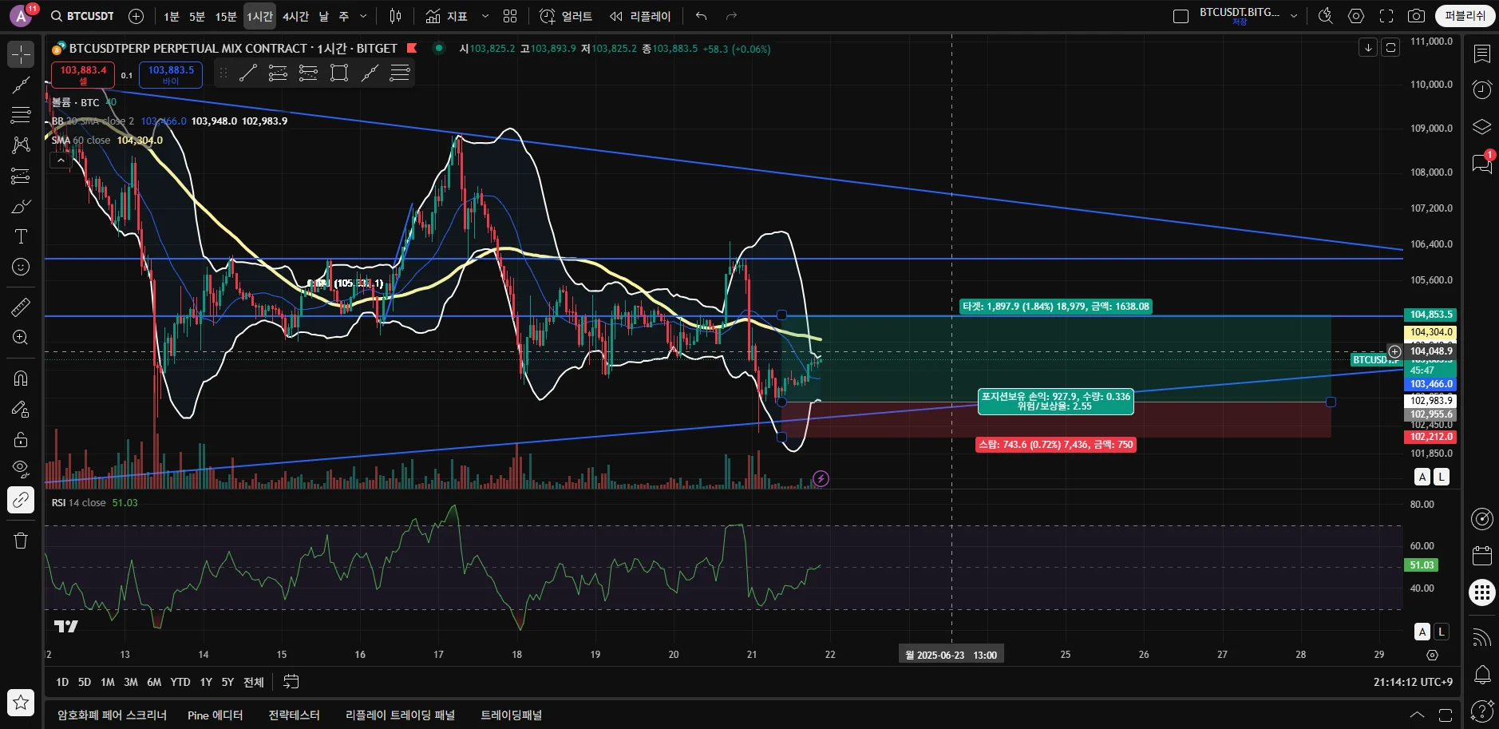The image size is (1499, 729).
Task: Toggle auto scale A on price chart
Action: [x=1422, y=477]
